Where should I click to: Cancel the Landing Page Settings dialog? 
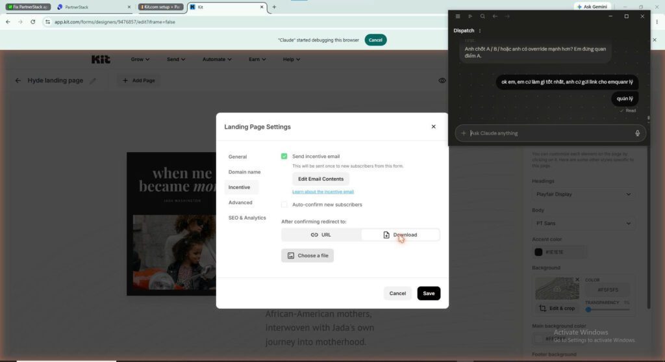(397, 293)
